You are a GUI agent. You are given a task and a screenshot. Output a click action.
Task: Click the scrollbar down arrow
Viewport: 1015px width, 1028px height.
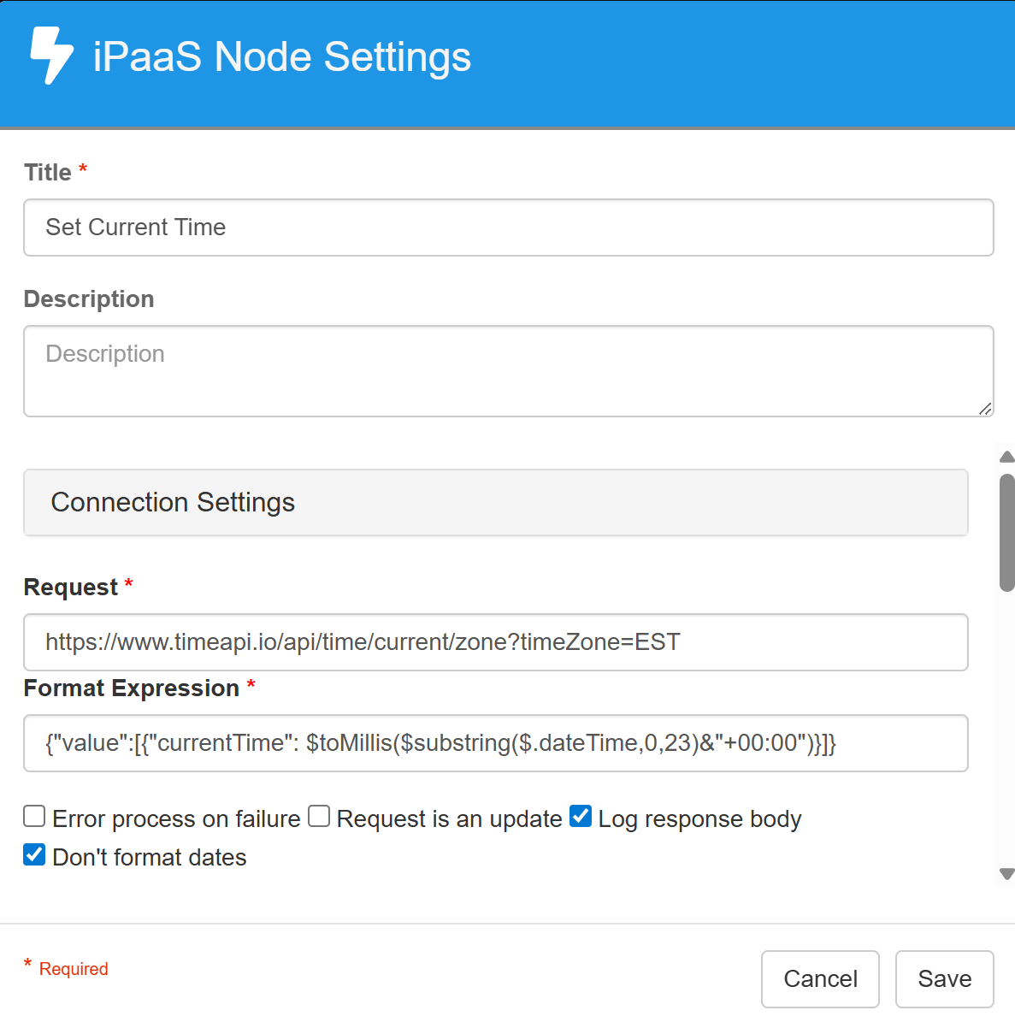[x=1007, y=873]
